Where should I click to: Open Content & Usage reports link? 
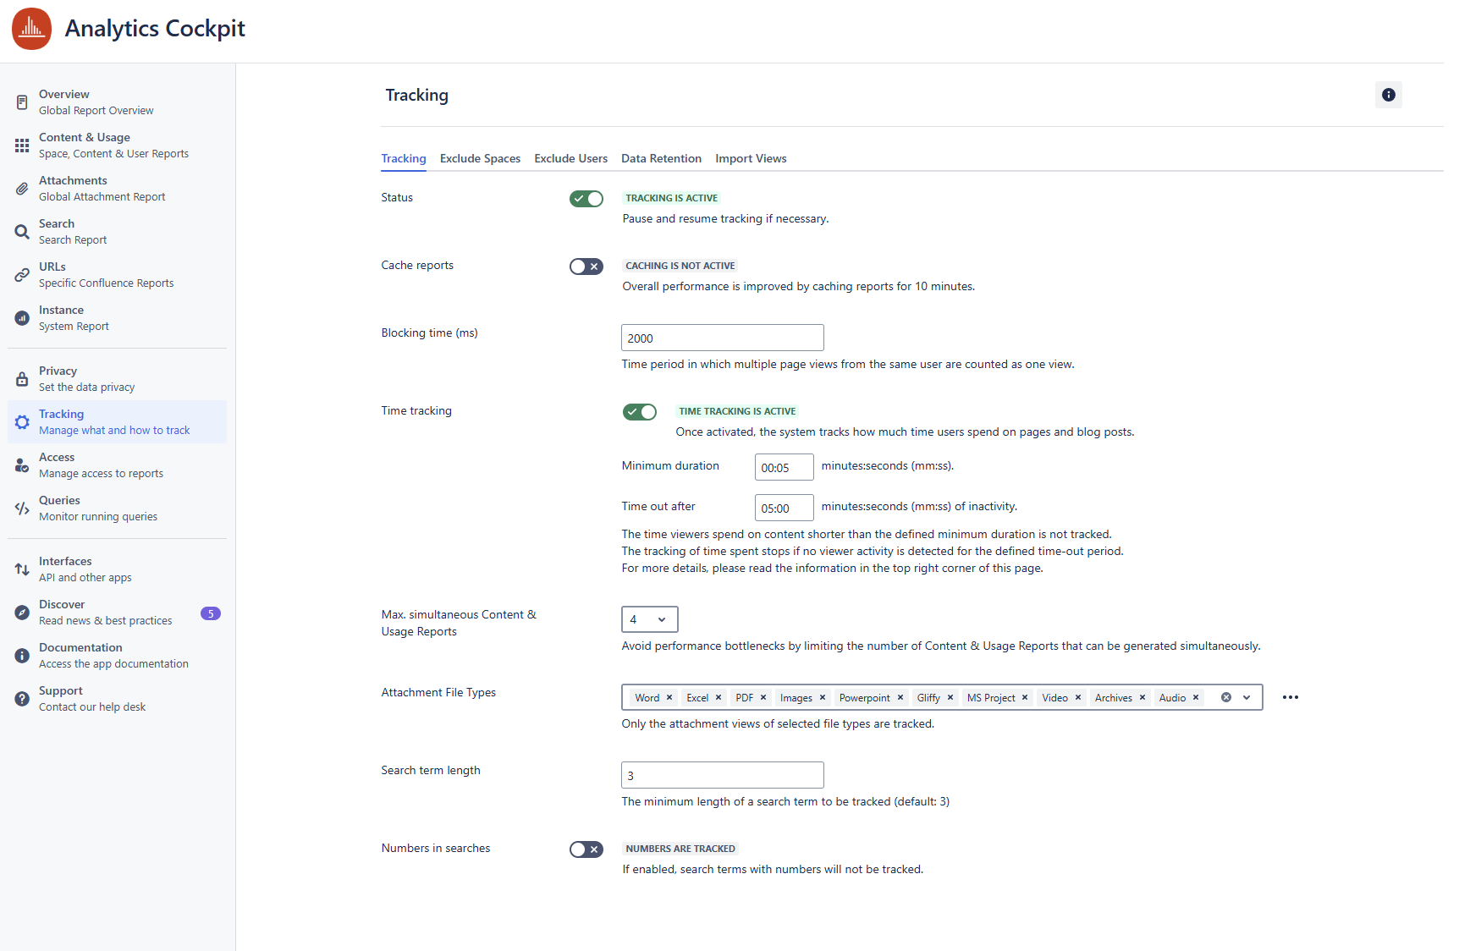pyautogui.click(x=85, y=138)
